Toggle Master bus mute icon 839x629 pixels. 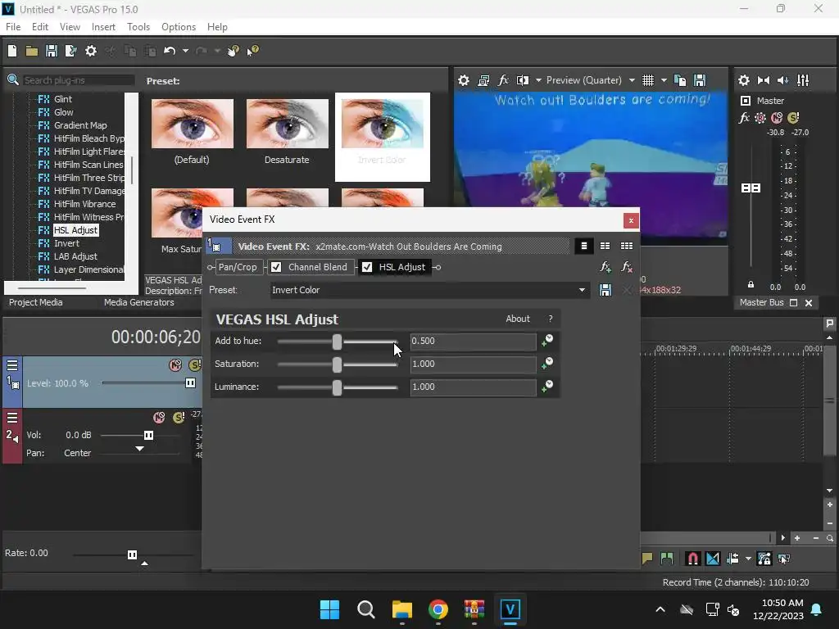[777, 118]
